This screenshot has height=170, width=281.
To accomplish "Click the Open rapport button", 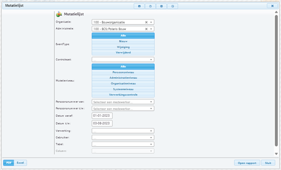I will (247, 163).
